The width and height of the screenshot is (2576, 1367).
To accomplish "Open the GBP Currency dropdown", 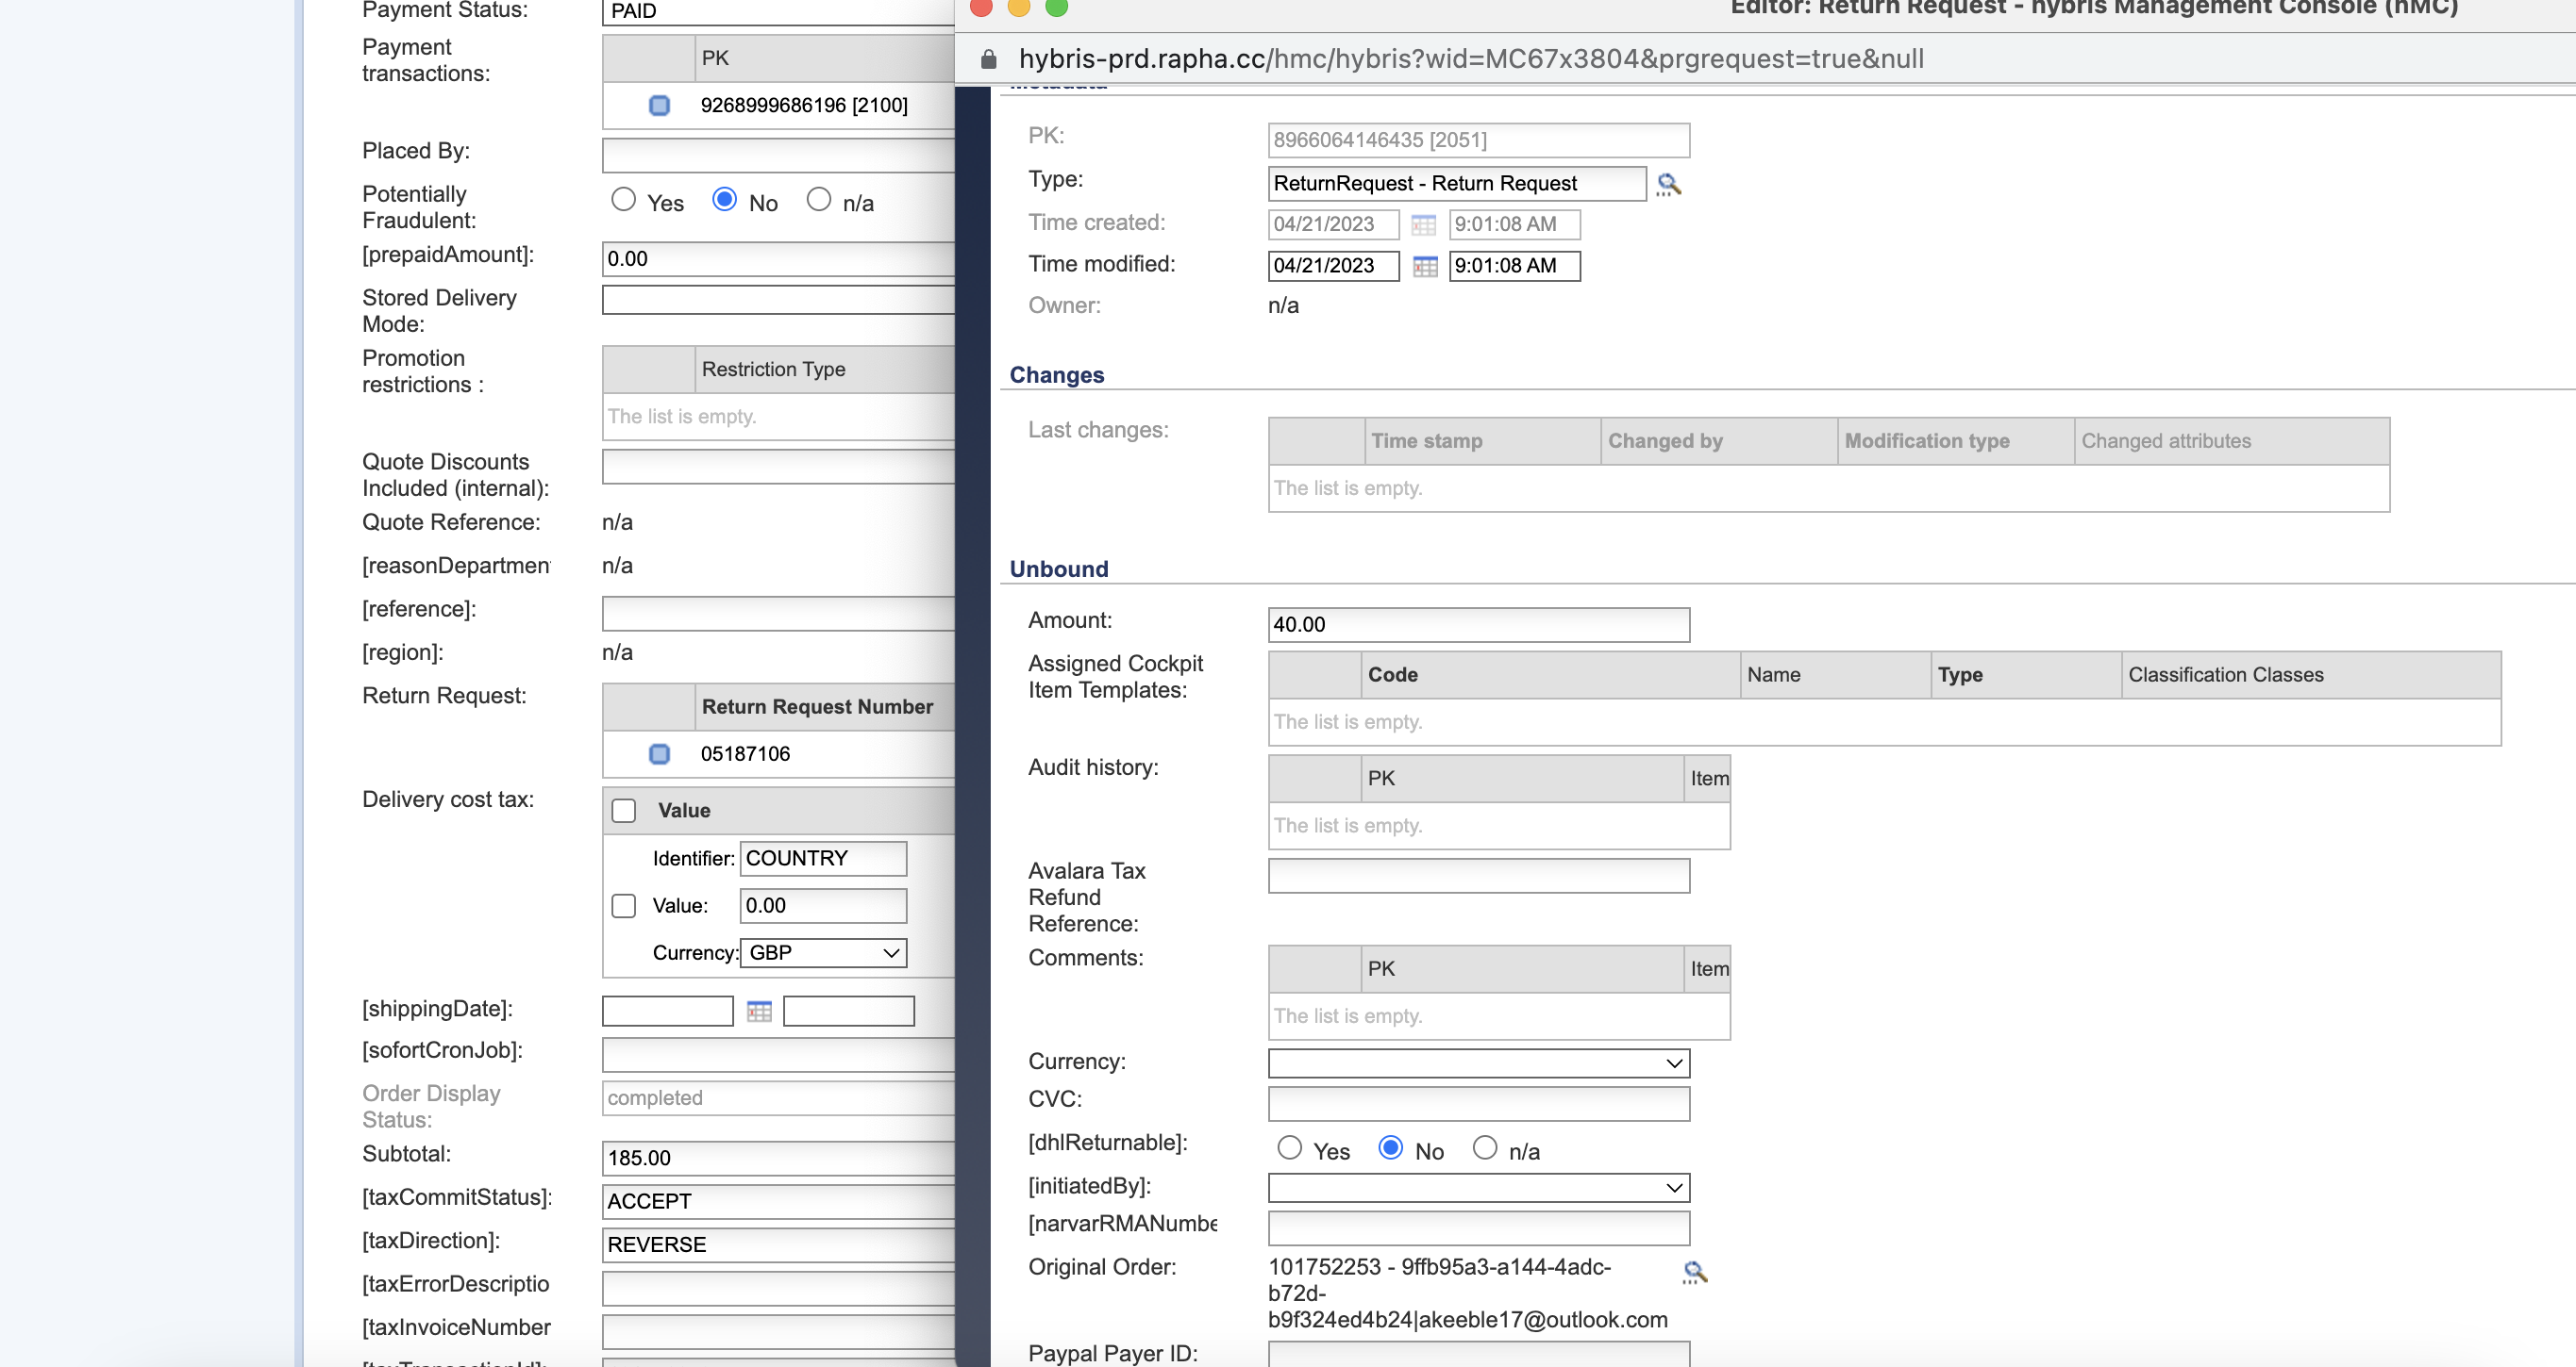I will tap(823, 952).
